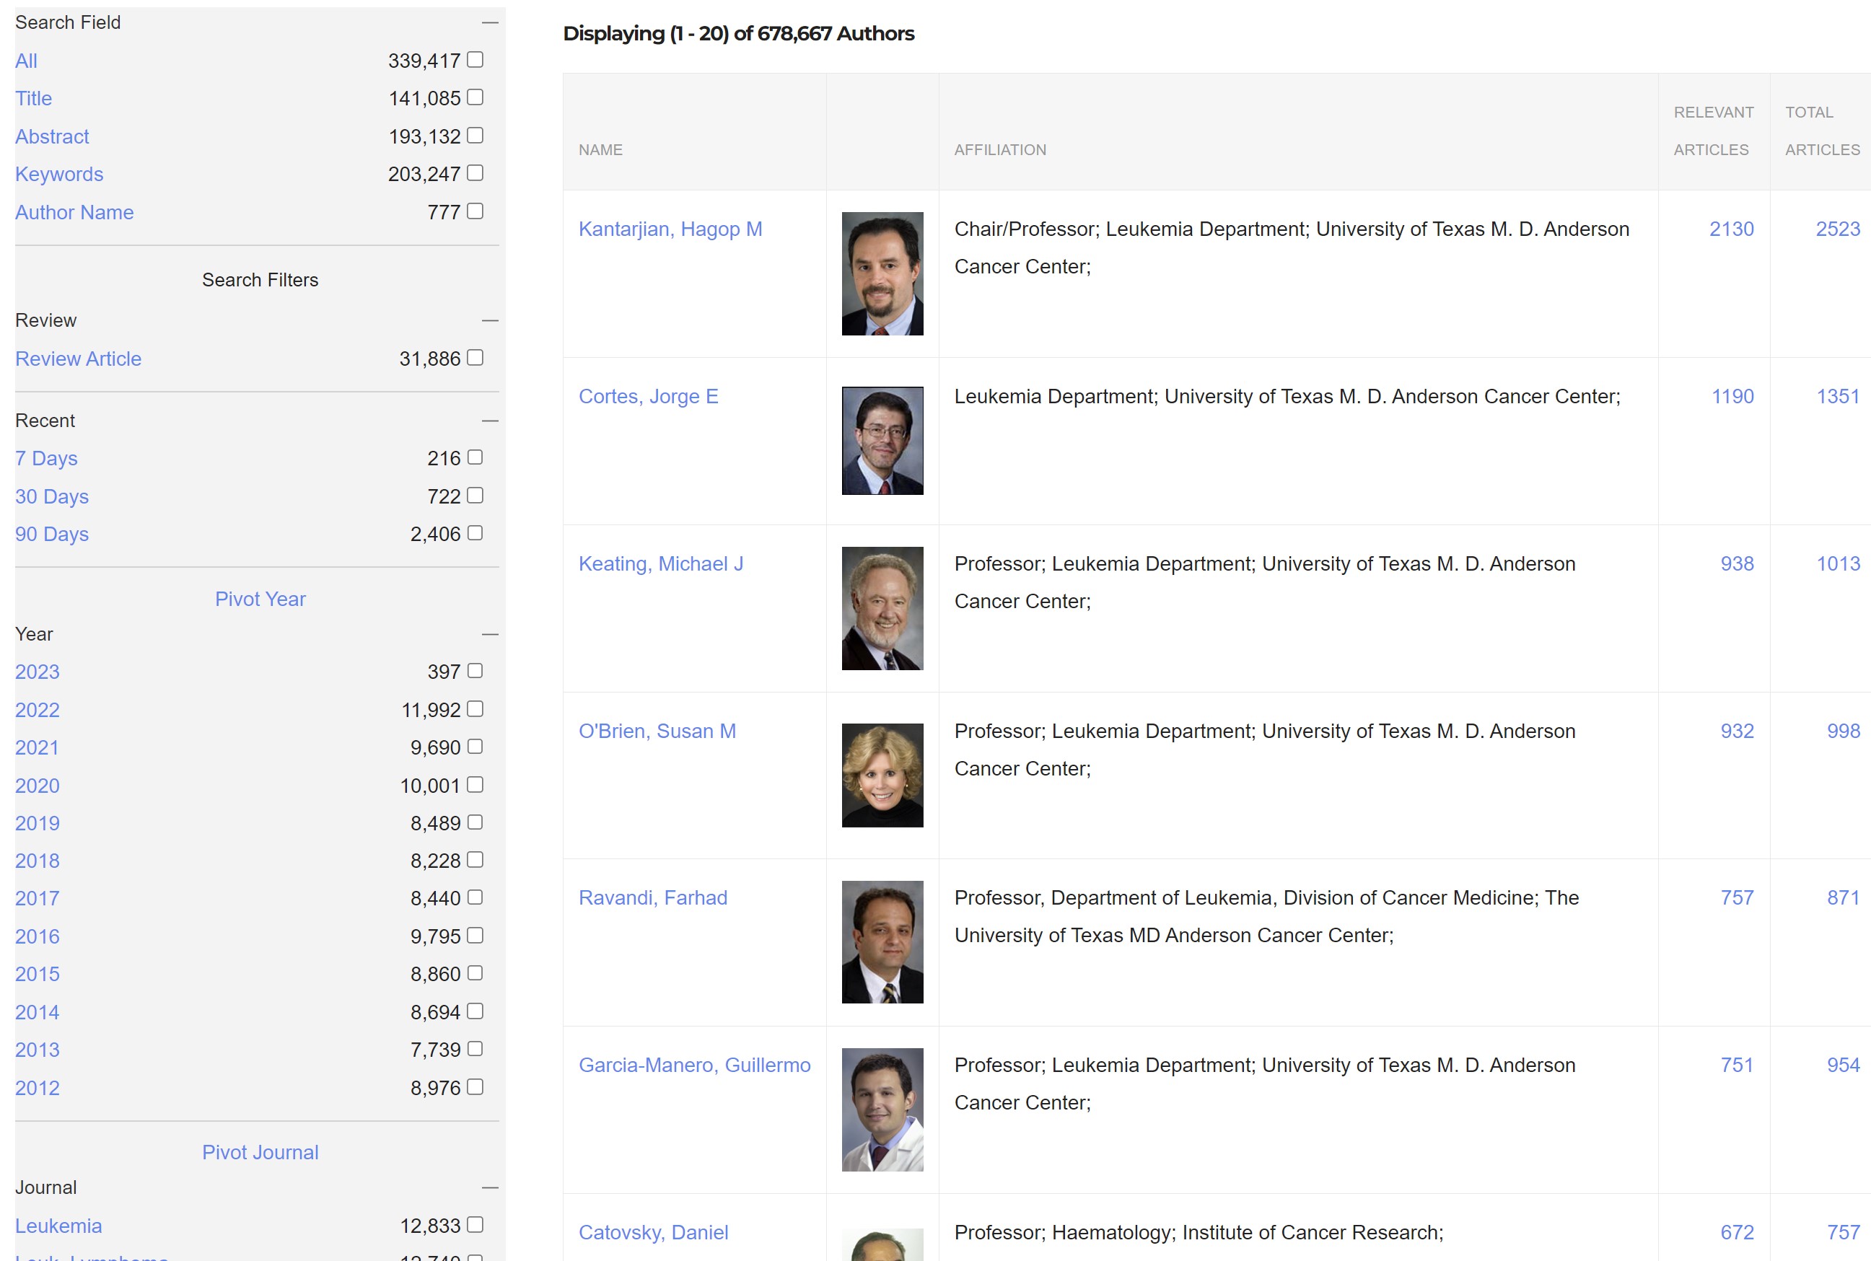Filter by year 2012 link

tap(37, 1088)
